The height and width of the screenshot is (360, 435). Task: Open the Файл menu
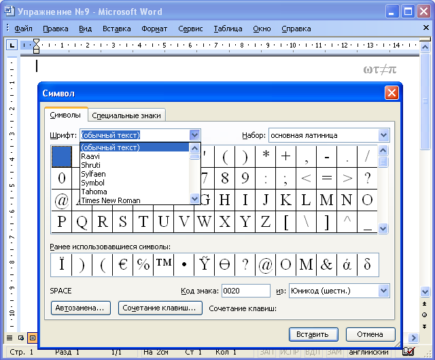pos(23,29)
